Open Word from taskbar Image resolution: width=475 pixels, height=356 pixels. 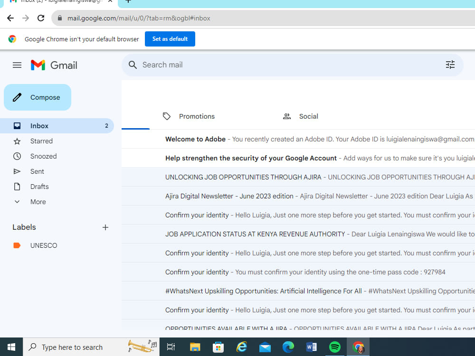(312, 347)
